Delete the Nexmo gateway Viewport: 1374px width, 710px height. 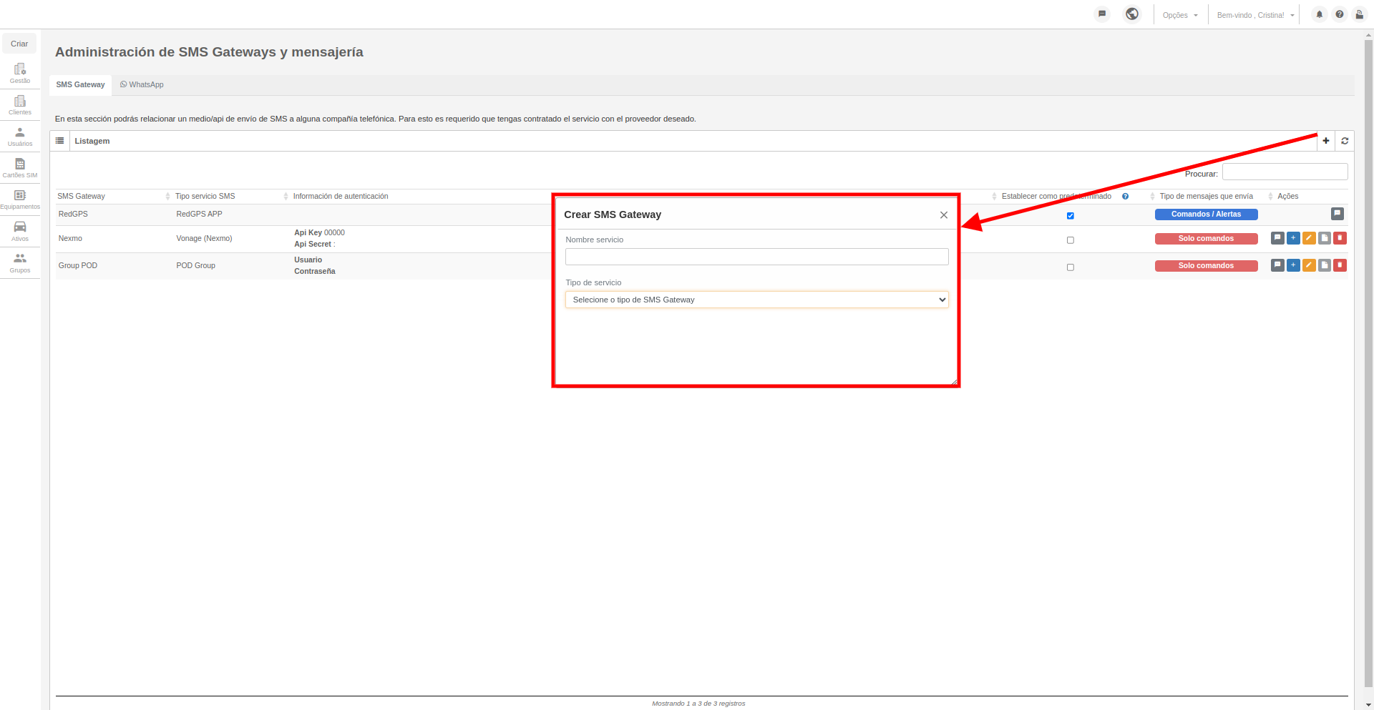coord(1340,238)
